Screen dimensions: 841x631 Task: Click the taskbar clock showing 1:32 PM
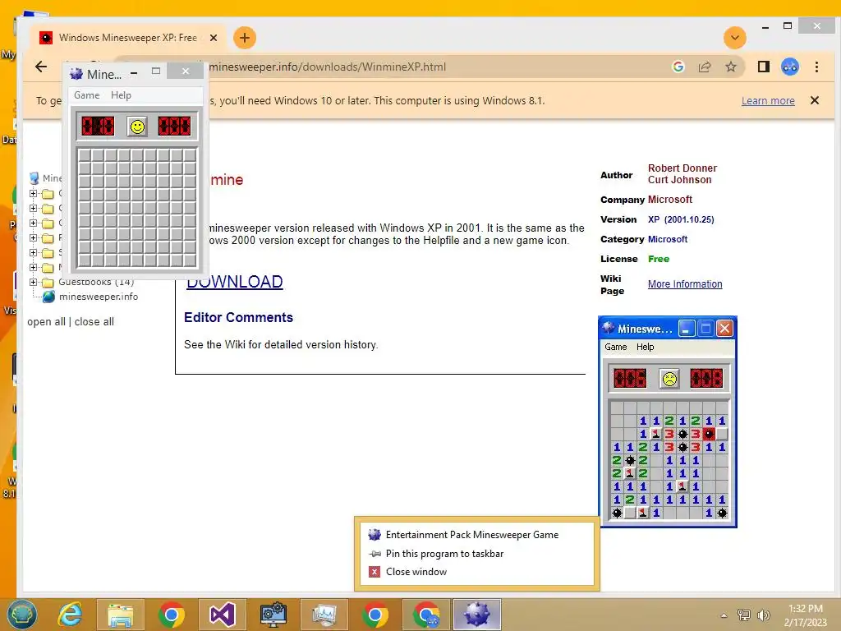point(805,615)
